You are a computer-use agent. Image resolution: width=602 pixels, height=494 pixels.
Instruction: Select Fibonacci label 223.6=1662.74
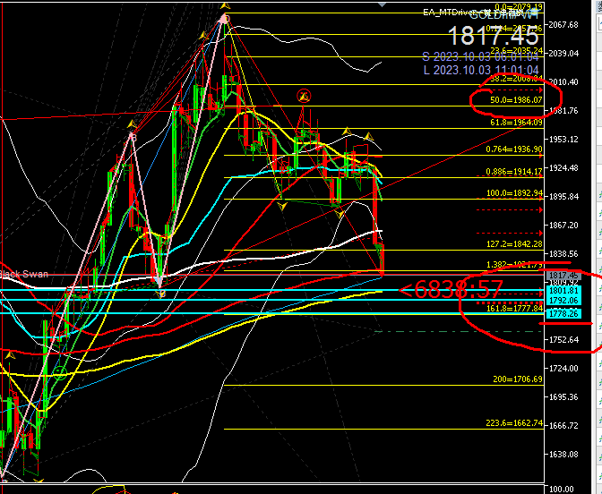(514, 423)
